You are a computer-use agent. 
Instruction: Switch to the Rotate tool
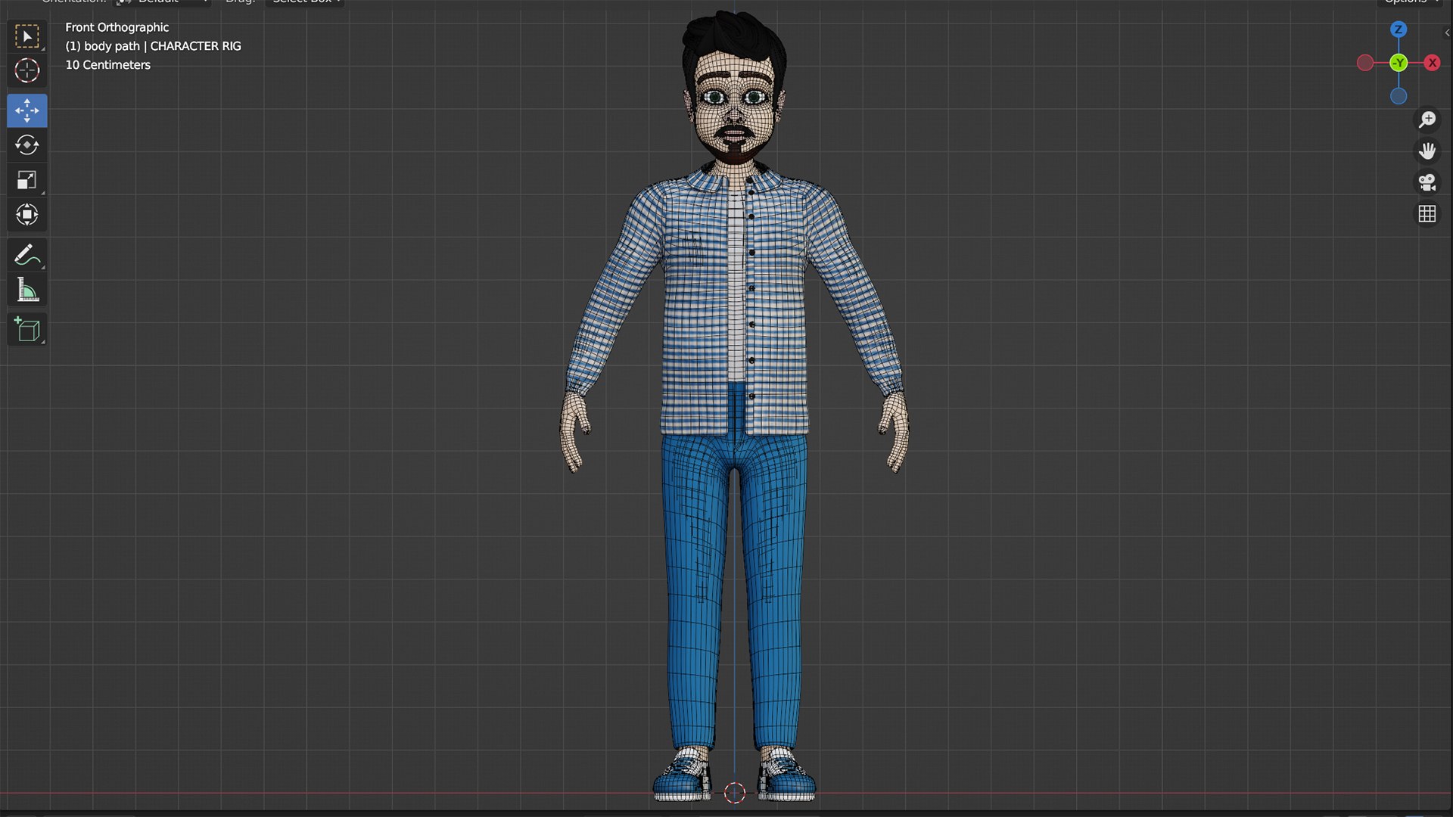point(27,145)
